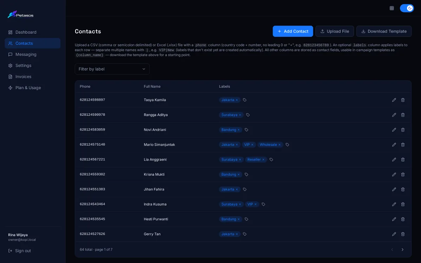Click the Full Name column header
Screen dimensions: 421x263
click(x=152, y=87)
